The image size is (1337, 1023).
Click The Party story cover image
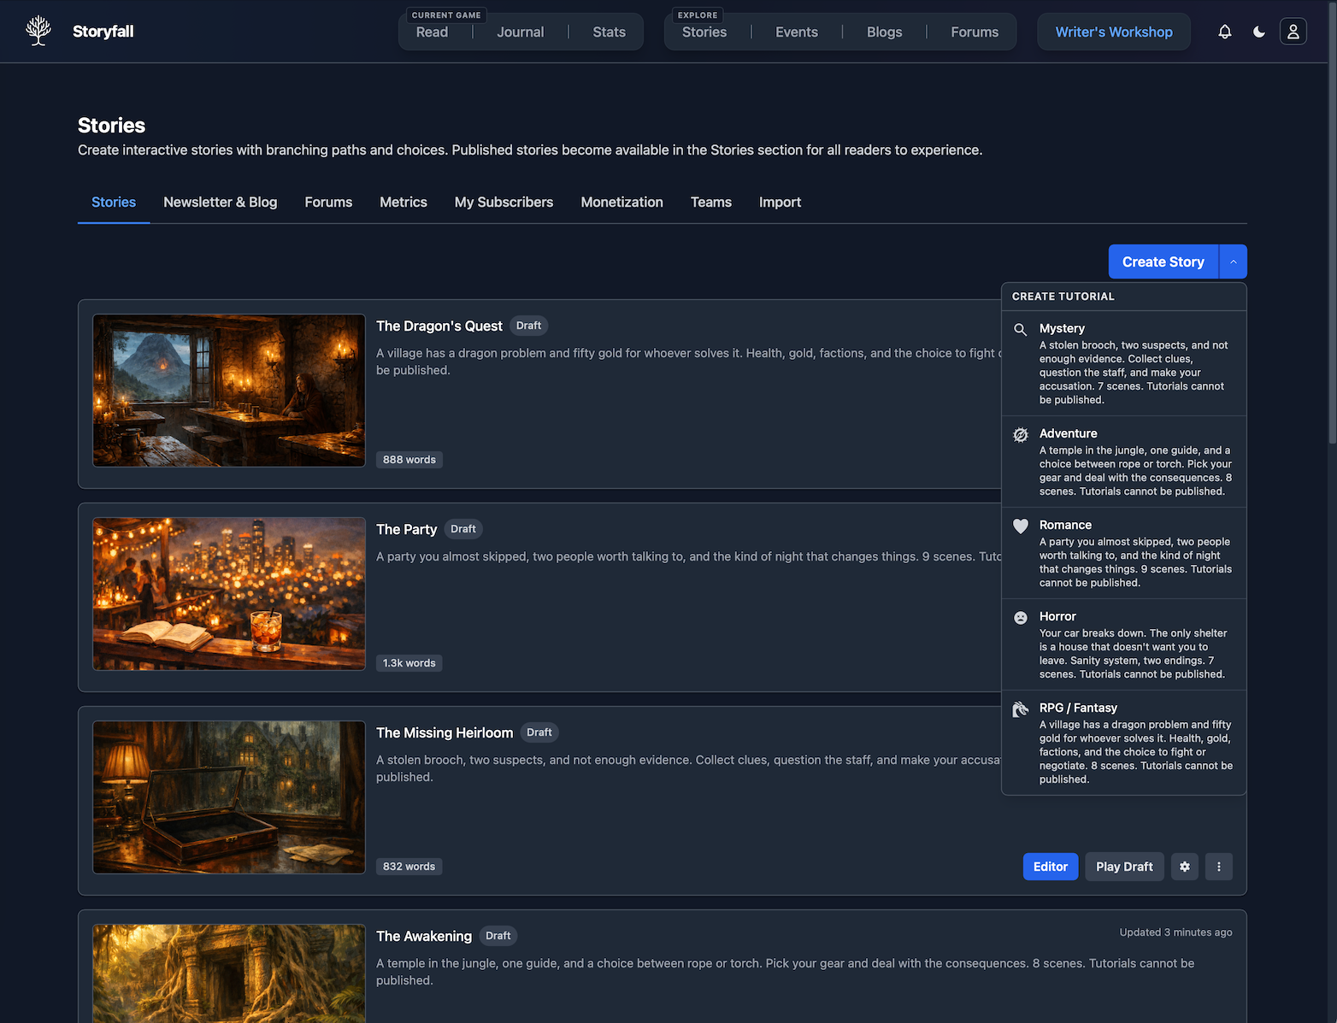[228, 594]
